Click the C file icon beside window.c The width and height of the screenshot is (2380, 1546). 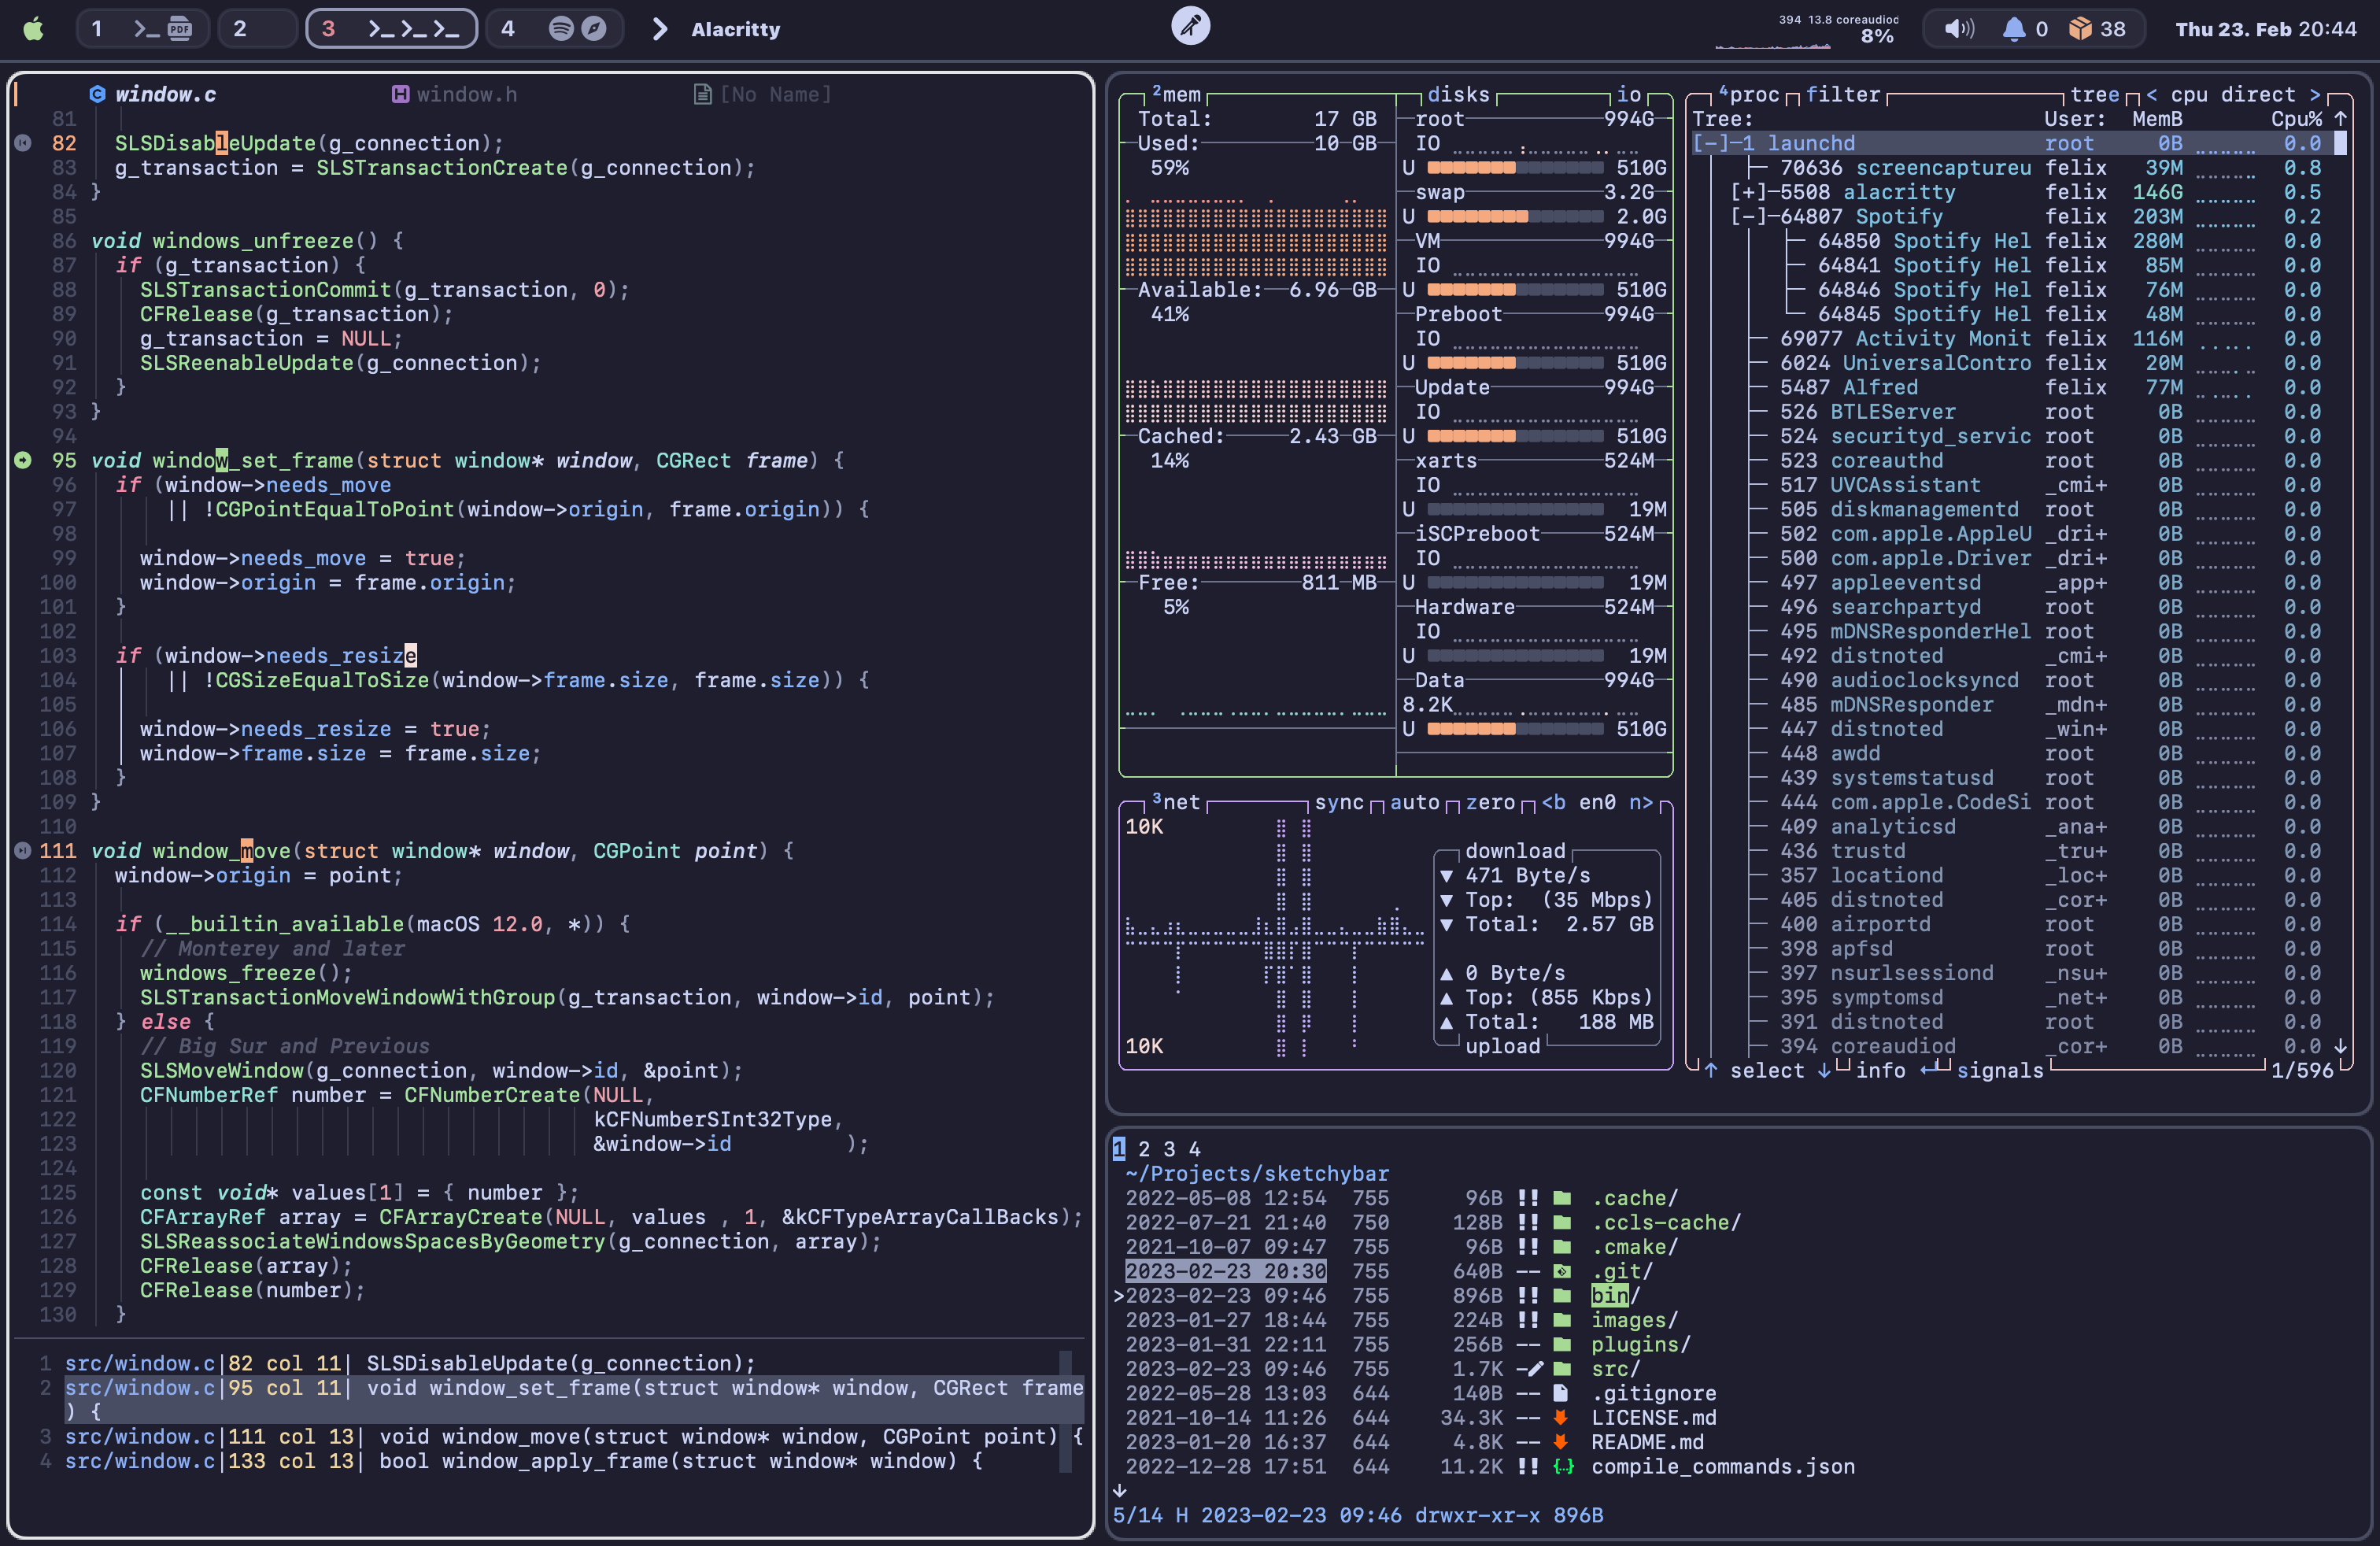pos(97,94)
